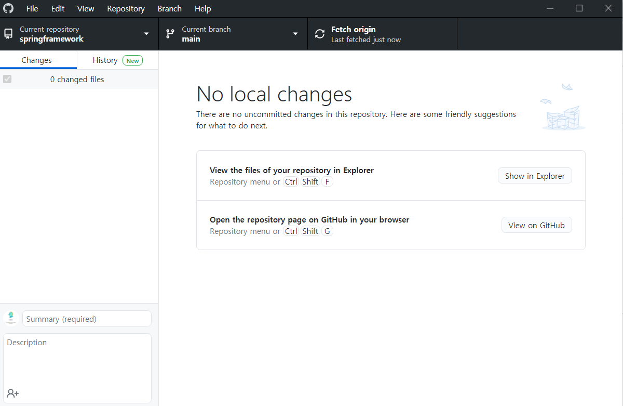The width and height of the screenshot is (623, 406).
Task: Focus the Summary (required) input field
Action: point(87,319)
